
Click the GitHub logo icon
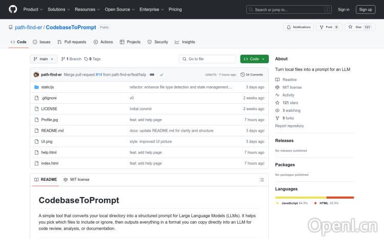[13, 9]
